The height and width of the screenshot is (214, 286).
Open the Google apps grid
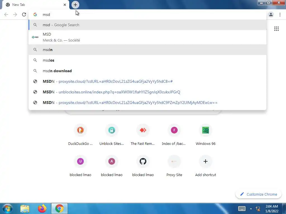276,29
